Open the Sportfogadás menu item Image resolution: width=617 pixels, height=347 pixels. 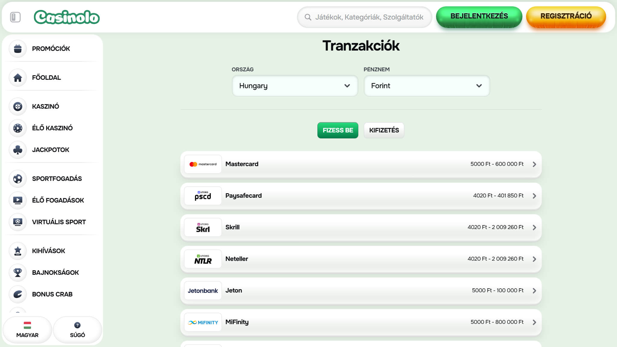point(57,178)
